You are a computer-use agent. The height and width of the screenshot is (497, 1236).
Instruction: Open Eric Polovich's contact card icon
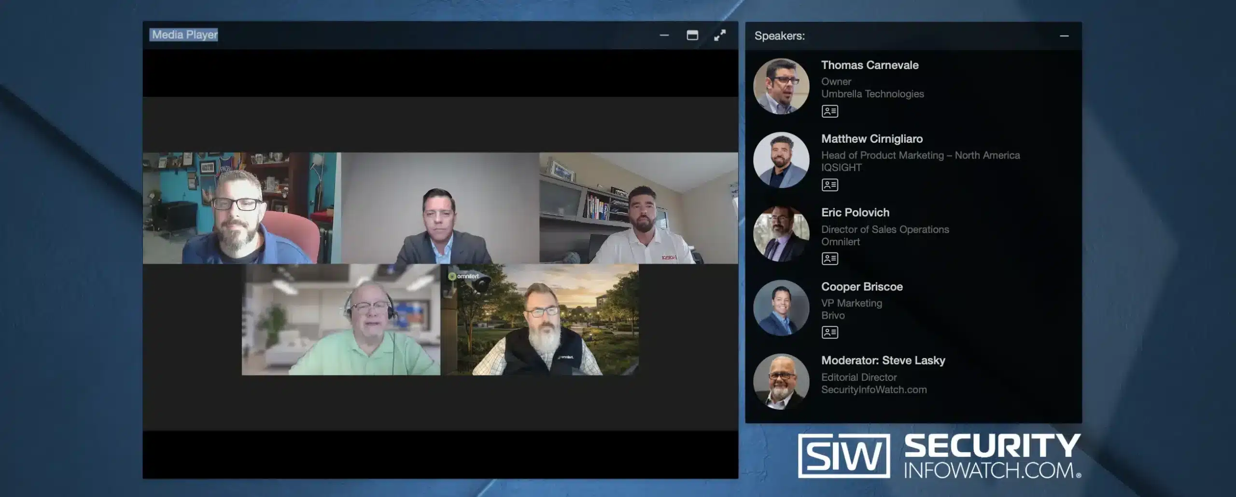pos(829,259)
